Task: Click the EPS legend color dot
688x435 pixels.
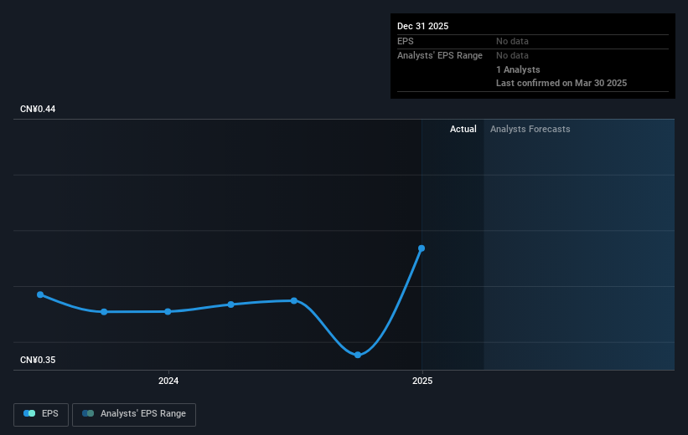Action: pos(29,413)
